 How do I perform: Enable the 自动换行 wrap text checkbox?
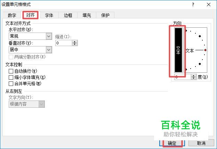pyautogui.click(x=11, y=71)
